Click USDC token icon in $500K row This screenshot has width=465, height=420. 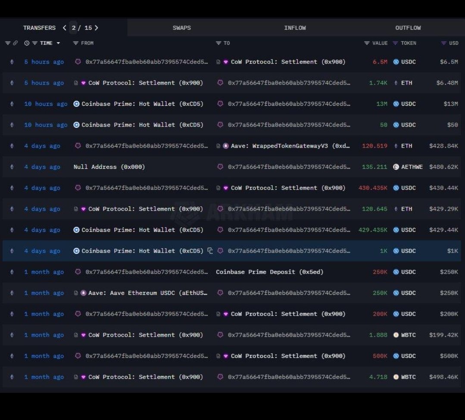pyautogui.click(x=396, y=356)
